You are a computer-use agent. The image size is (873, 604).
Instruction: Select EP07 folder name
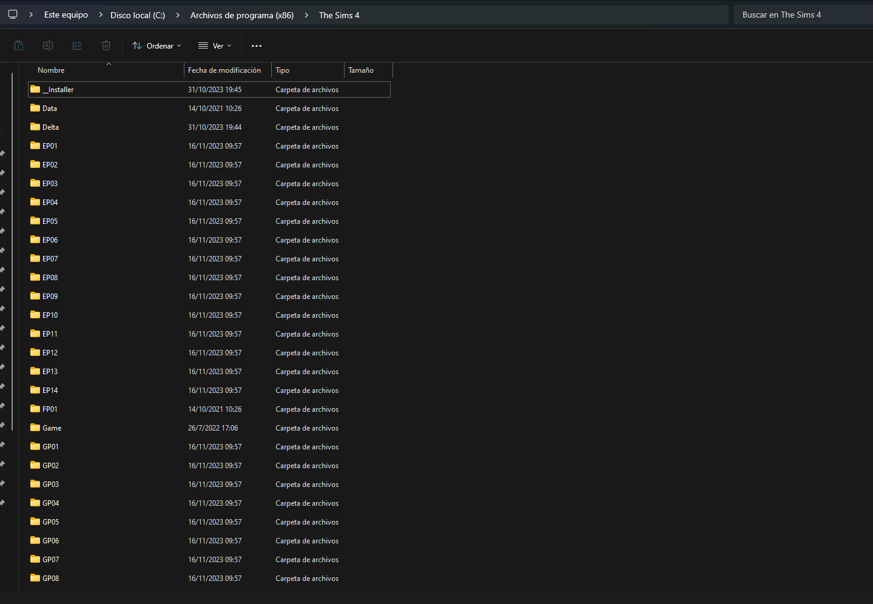click(50, 259)
